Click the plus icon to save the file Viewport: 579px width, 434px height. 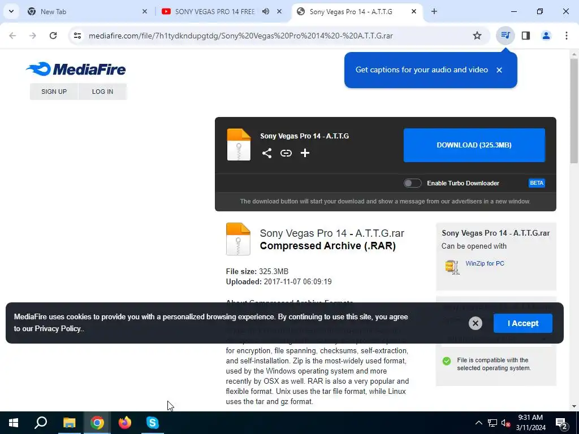coord(305,153)
